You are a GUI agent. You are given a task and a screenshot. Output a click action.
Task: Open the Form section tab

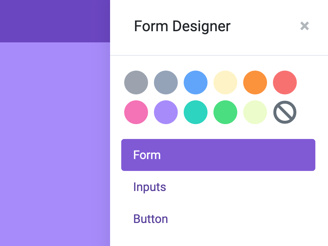pyautogui.click(x=218, y=155)
